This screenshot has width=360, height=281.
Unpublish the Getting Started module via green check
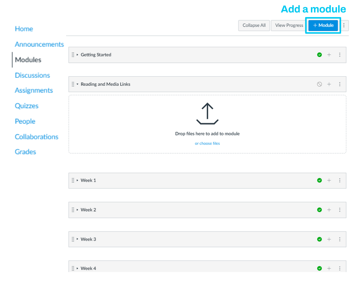[x=320, y=55]
